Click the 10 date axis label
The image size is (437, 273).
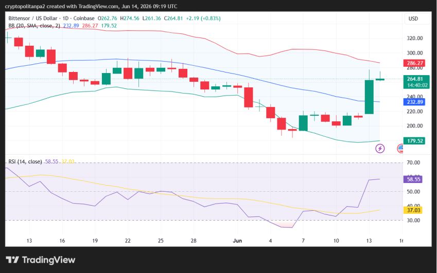point(336,241)
